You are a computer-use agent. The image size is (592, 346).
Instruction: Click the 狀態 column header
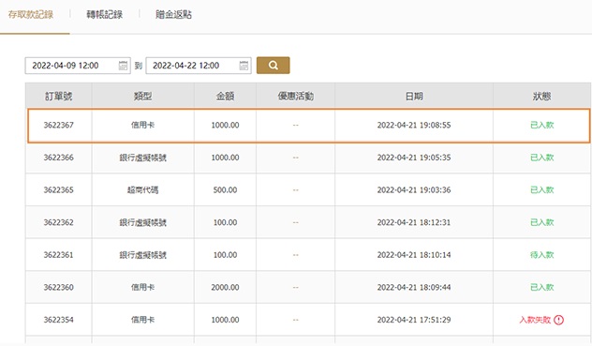(x=541, y=97)
